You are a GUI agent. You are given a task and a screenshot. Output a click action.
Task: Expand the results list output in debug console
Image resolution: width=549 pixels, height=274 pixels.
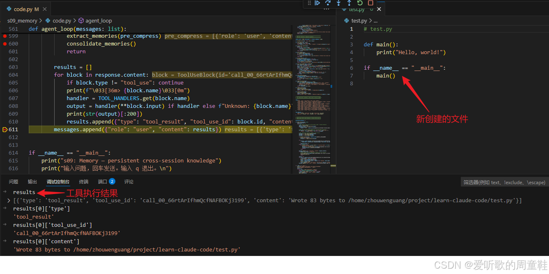pyautogui.click(x=9, y=201)
